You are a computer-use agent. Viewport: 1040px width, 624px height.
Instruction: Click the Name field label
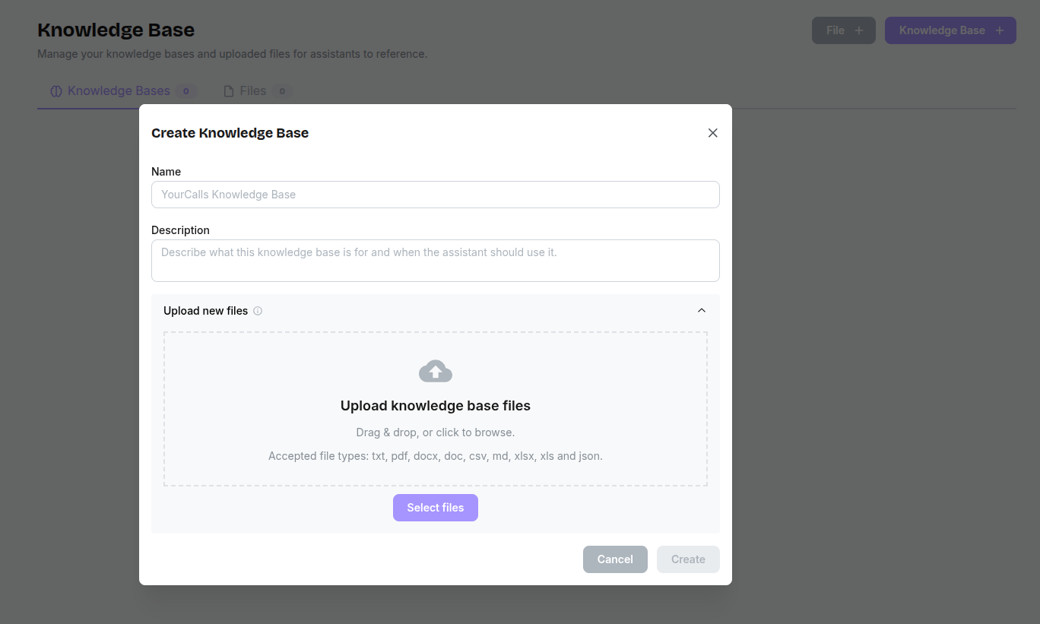[x=166, y=172]
